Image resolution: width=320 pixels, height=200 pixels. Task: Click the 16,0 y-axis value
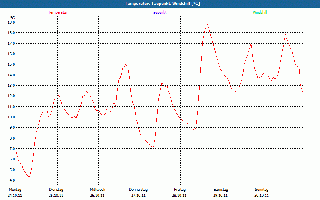[12, 54]
